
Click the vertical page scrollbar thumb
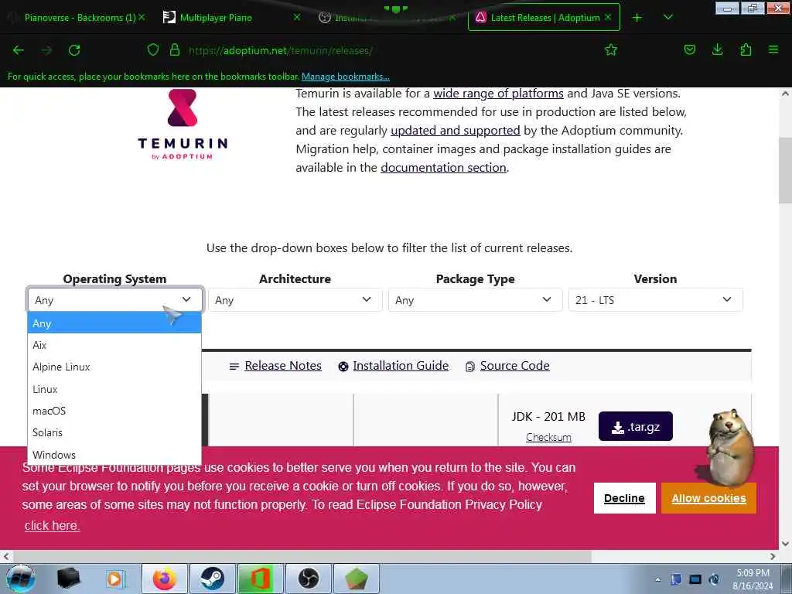[785, 169]
